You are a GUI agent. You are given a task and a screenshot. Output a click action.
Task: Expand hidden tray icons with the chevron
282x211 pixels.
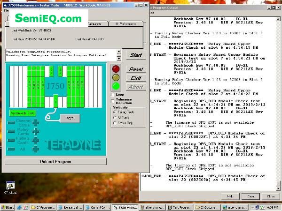coord(253,208)
